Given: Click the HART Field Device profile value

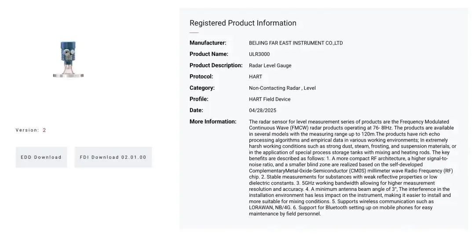Looking at the screenshot, I should (270, 99).
